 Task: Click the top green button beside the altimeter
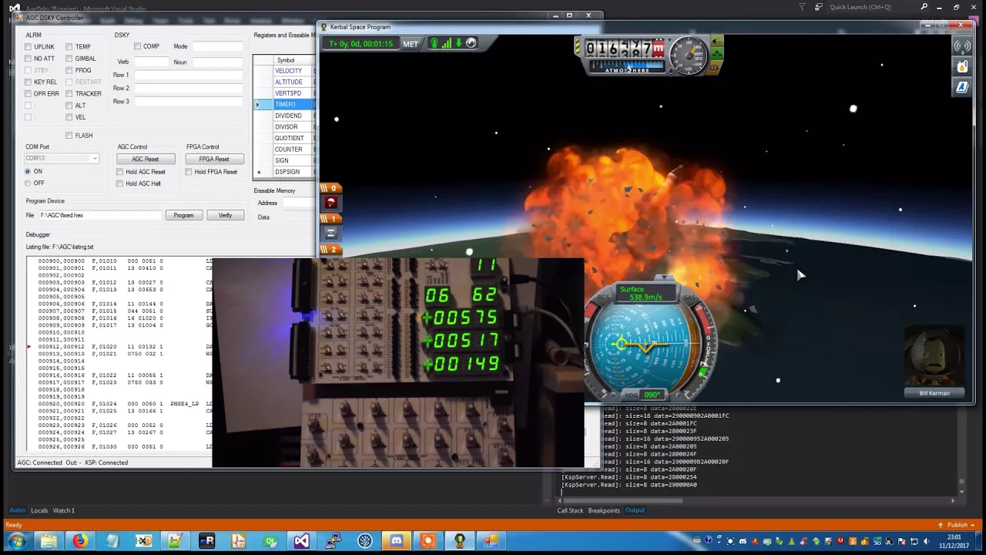click(716, 42)
